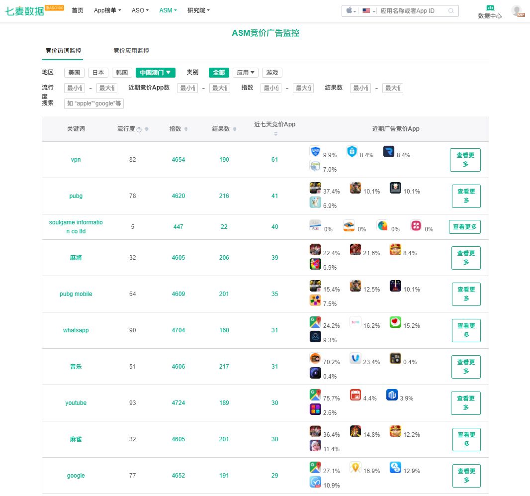Screen dimensions: 530x496
Task: Sort by 指数 column arrows
Action: click(x=186, y=129)
